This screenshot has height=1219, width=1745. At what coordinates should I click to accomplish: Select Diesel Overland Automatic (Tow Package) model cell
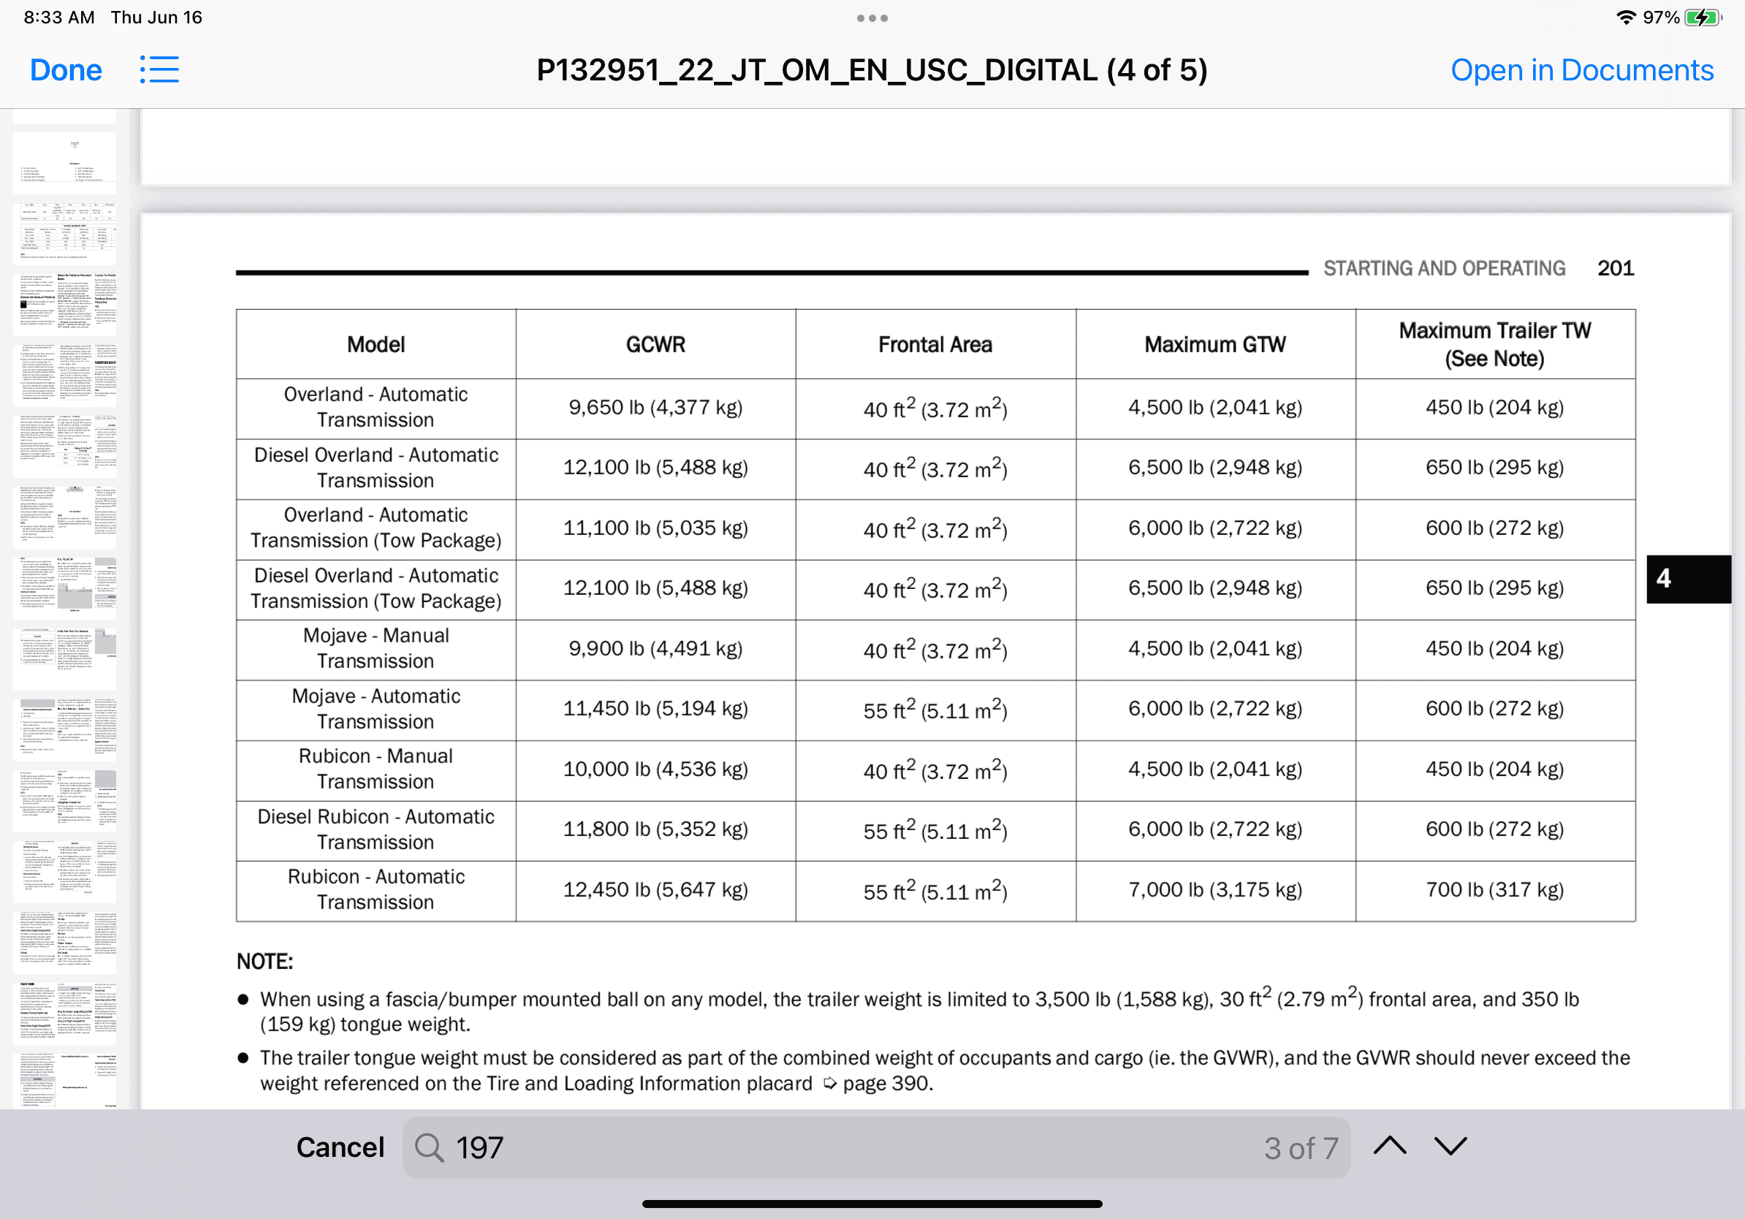click(x=376, y=588)
